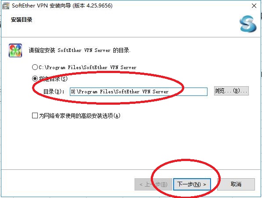Click the 目录(D): field label
This screenshot has height=198, width=262.
pyautogui.click(x=54, y=92)
